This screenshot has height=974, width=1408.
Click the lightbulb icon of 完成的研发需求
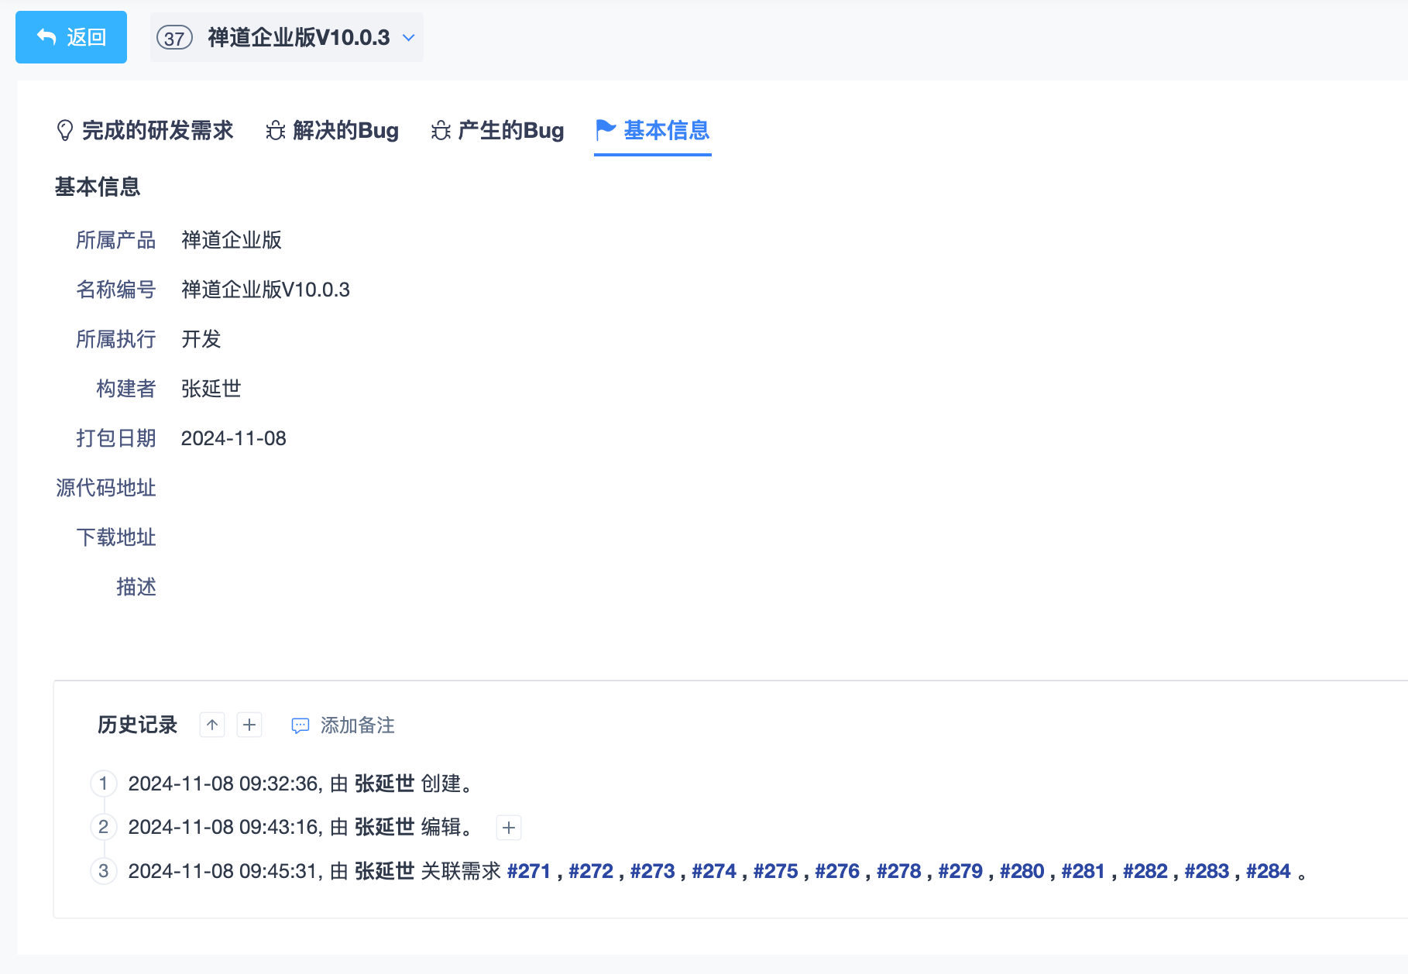65,130
